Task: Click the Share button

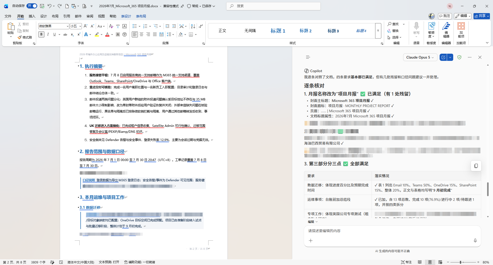Action: [x=482, y=16]
